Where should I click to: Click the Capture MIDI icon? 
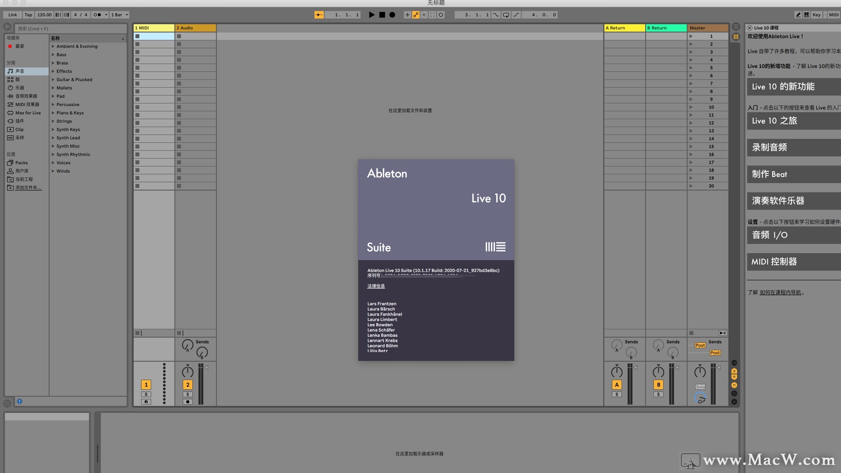point(432,14)
